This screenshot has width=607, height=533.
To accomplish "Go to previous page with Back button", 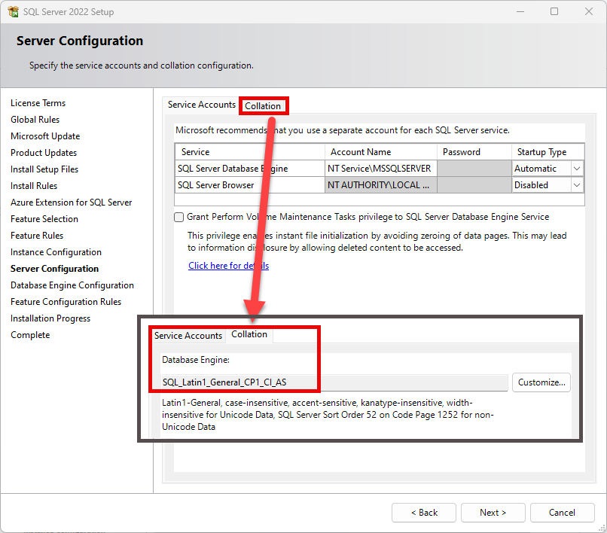I will (x=424, y=513).
